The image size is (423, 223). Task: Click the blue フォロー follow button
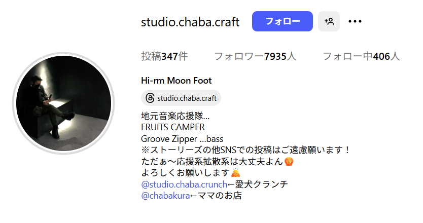click(x=282, y=21)
